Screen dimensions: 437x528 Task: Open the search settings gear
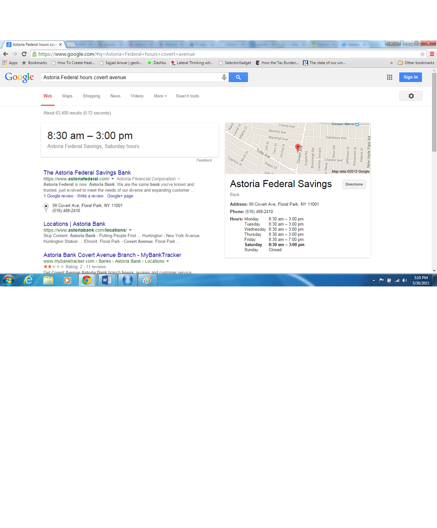(x=411, y=96)
